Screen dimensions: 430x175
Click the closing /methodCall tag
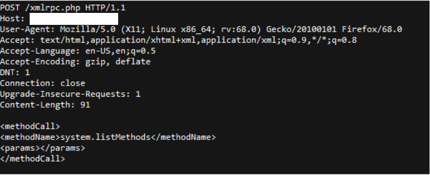click(x=33, y=159)
